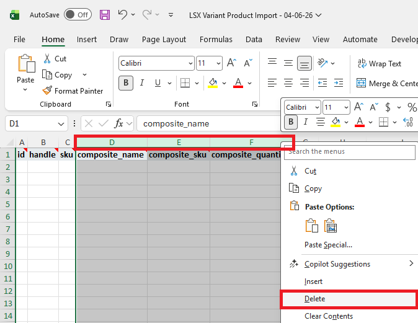The width and height of the screenshot is (418, 323).
Task: Select column B header
Action: [43, 143]
